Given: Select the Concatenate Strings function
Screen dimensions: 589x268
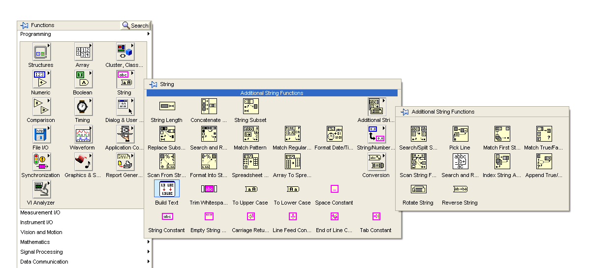Looking at the screenshot, I should (x=209, y=107).
